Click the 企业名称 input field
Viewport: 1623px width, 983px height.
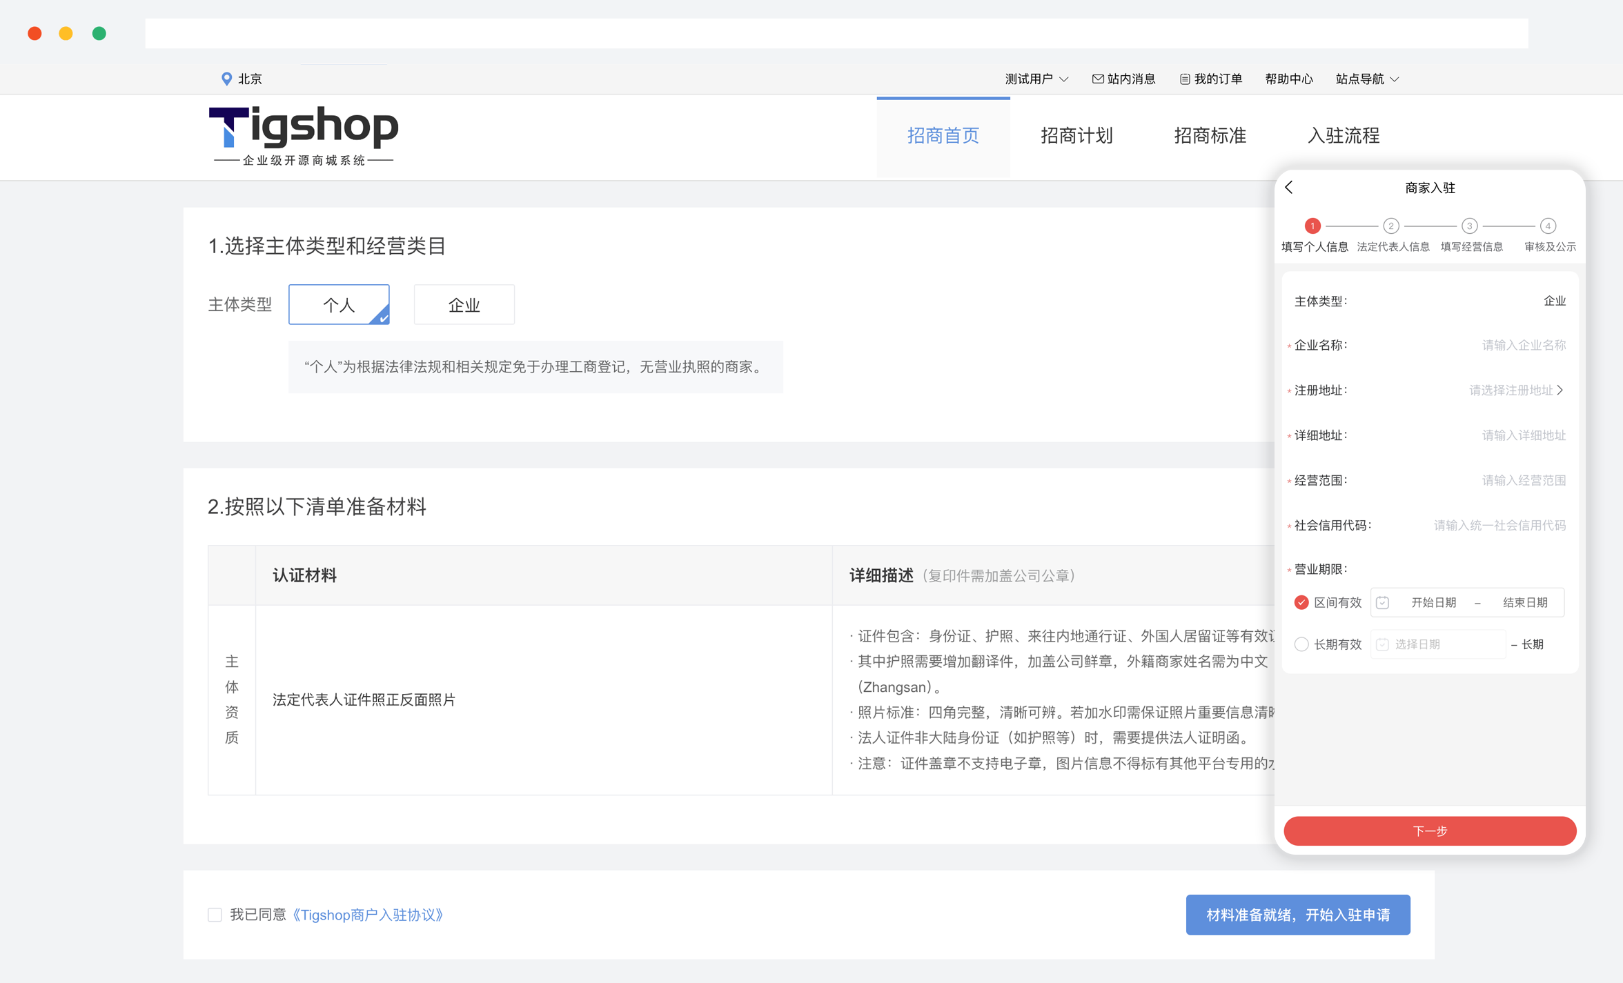[1524, 345]
